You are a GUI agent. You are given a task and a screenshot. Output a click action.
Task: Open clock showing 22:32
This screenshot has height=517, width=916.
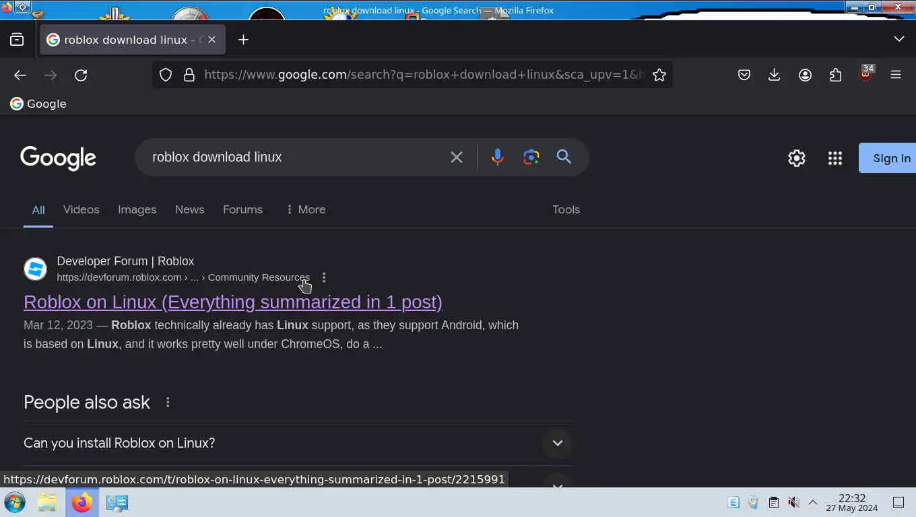pyautogui.click(x=852, y=503)
